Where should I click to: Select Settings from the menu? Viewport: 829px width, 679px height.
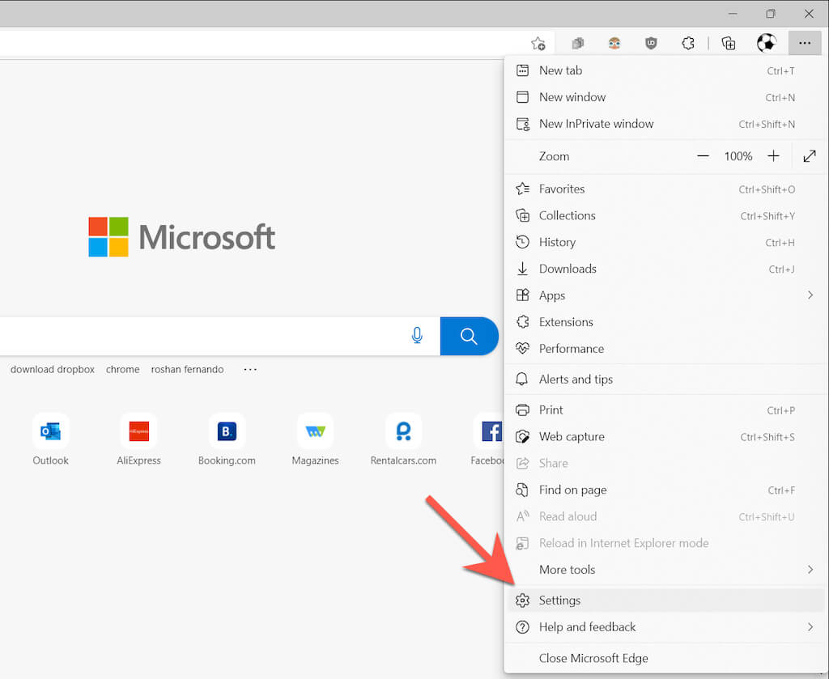(559, 600)
